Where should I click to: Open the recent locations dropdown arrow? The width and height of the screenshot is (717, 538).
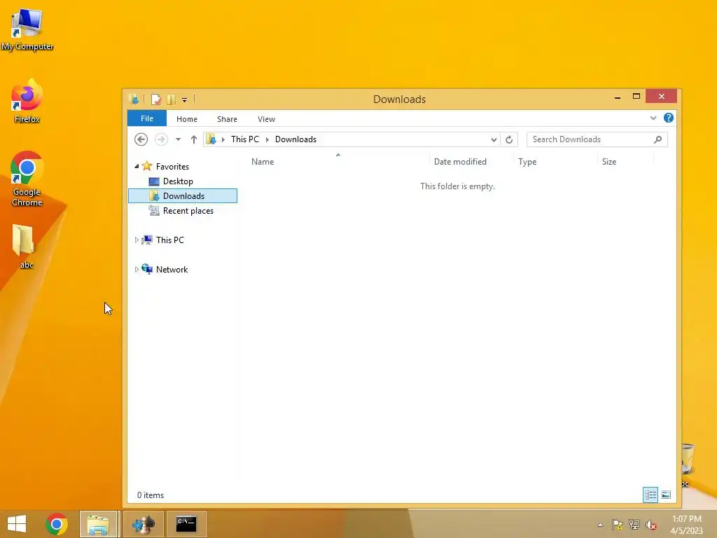click(x=178, y=139)
